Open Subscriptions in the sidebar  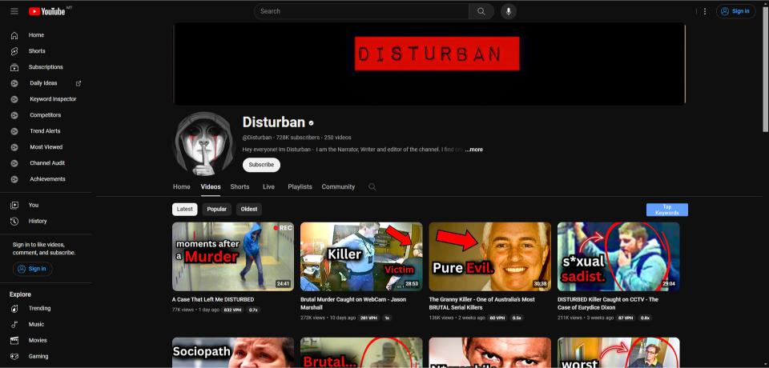pyautogui.click(x=46, y=67)
